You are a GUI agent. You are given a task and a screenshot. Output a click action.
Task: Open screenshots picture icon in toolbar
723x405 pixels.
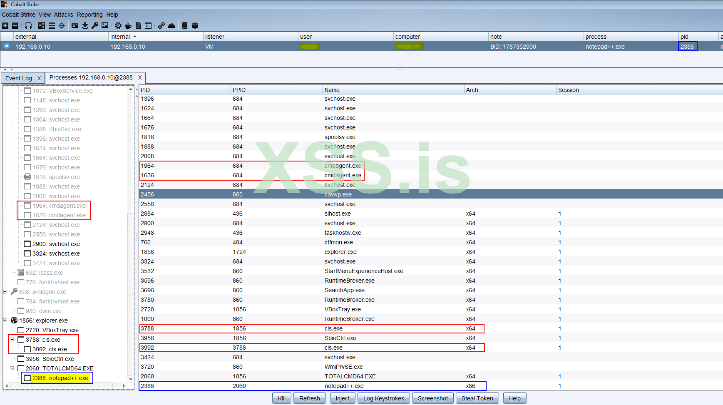pos(105,26)
